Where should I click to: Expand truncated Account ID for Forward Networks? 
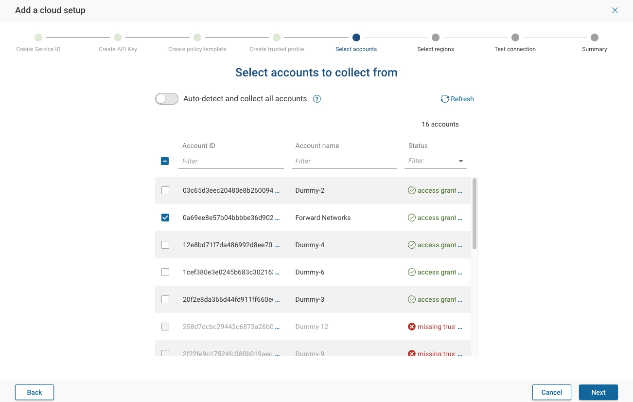[x=278, y=218]
